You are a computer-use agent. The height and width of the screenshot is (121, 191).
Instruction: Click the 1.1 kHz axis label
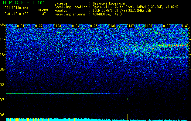(x=2, y=39)
